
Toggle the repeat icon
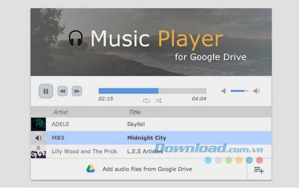[x=146, y=100]
